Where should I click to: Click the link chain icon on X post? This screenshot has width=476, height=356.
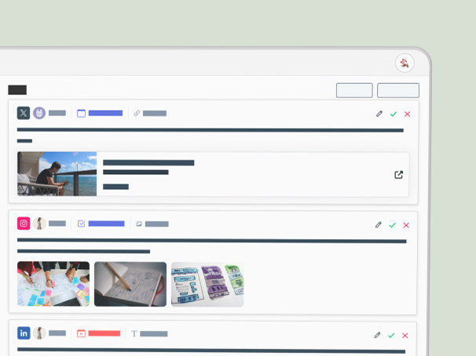coord(137,113)
